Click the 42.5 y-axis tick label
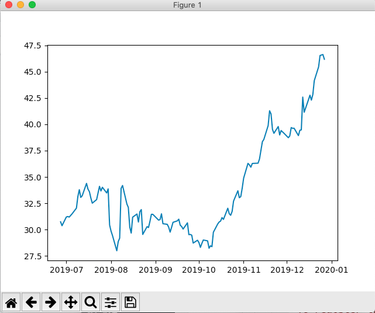Image resolution: width=375 pixels, height=313 pixels. pos(33,98)
